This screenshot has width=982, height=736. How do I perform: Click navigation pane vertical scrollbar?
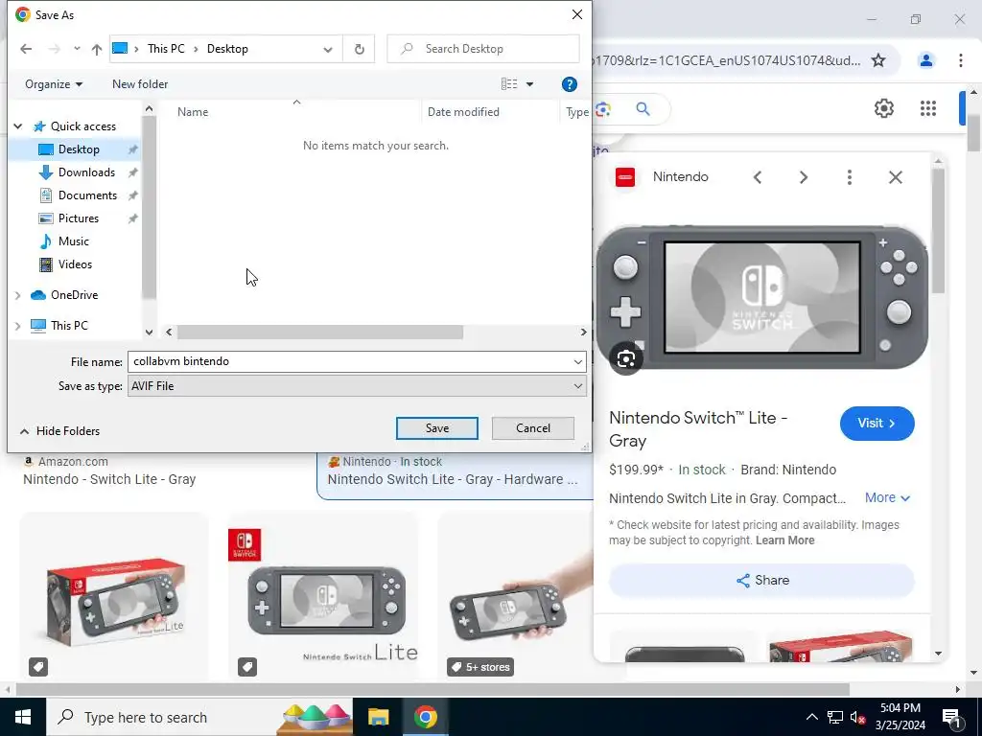149,207
